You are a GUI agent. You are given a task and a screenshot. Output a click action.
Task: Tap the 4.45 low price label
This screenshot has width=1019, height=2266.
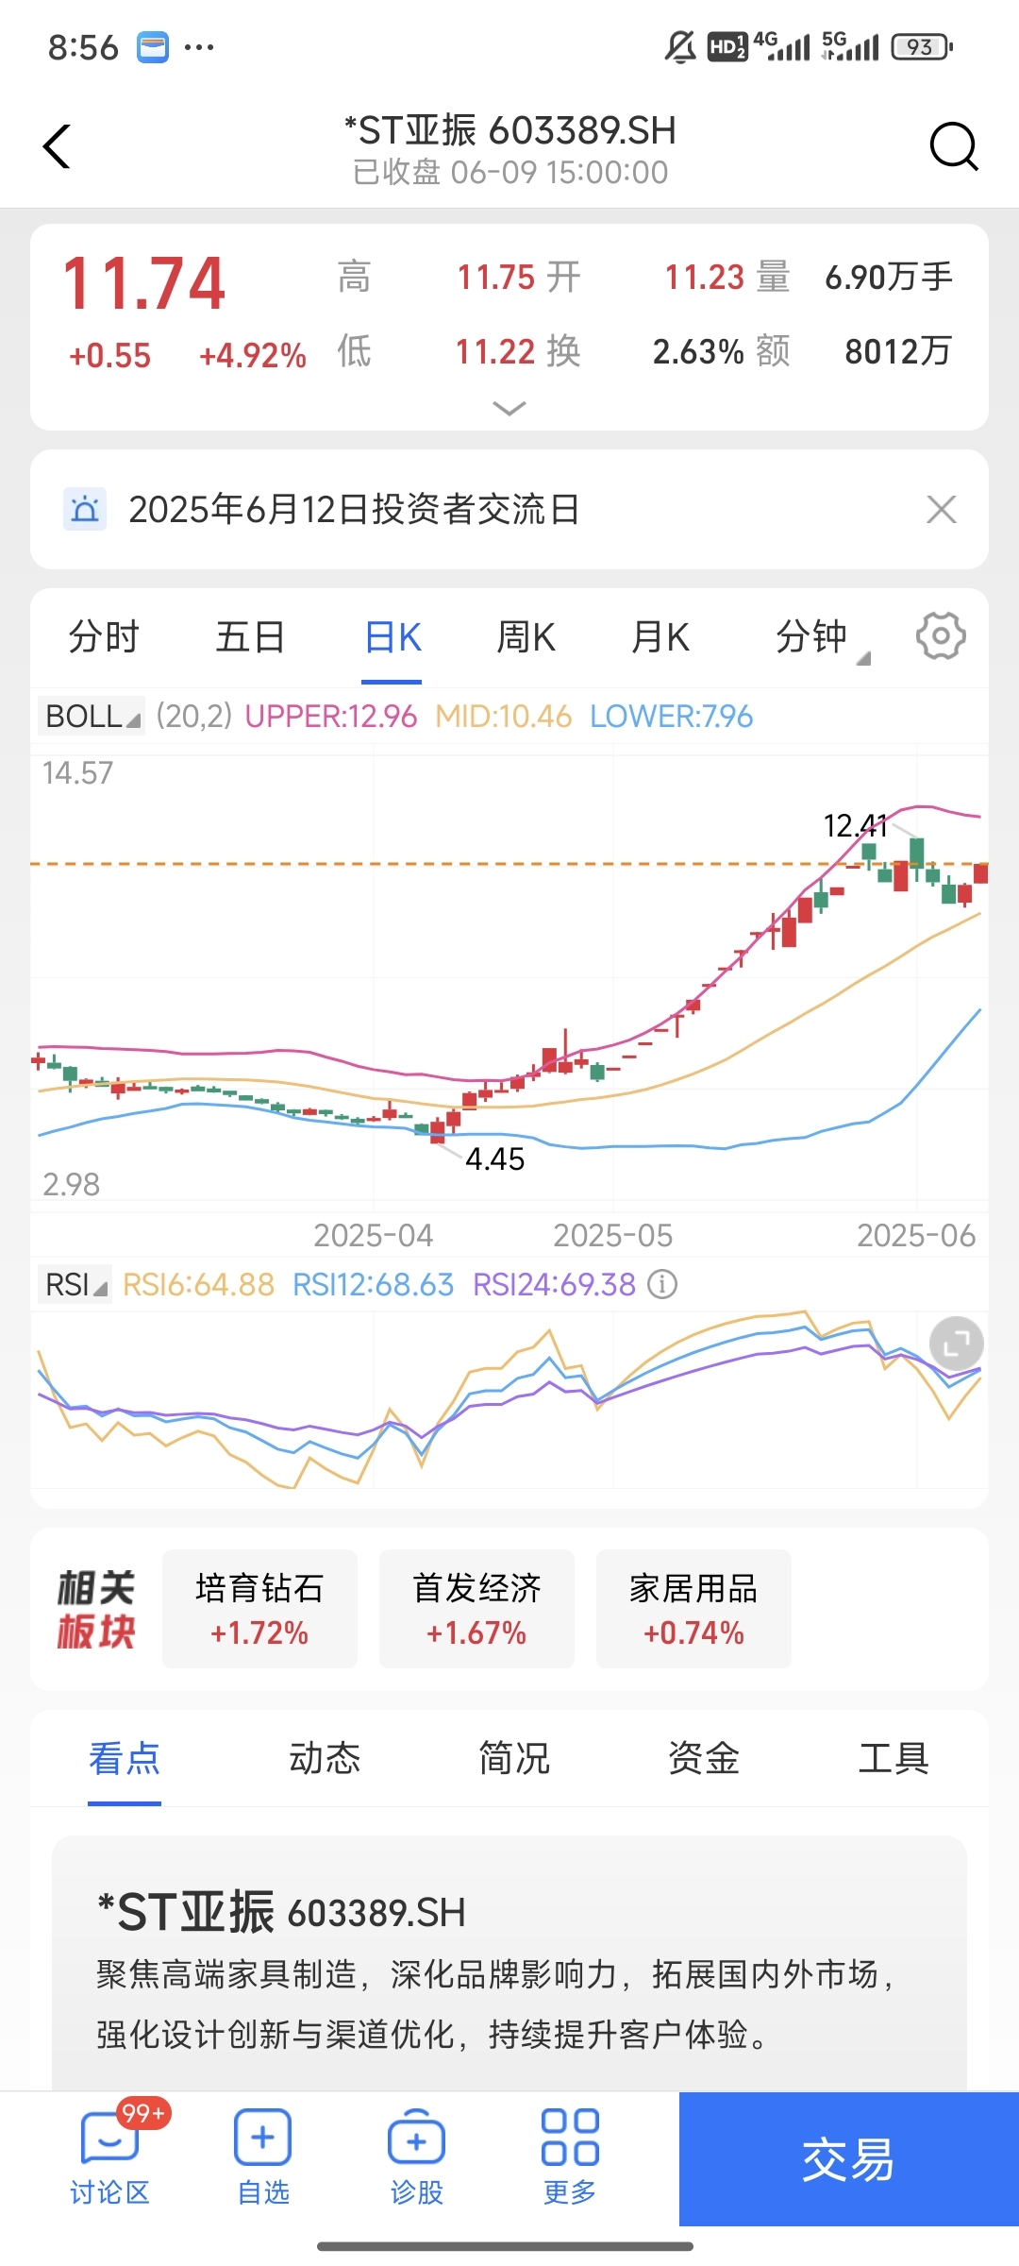point(494,1159)
